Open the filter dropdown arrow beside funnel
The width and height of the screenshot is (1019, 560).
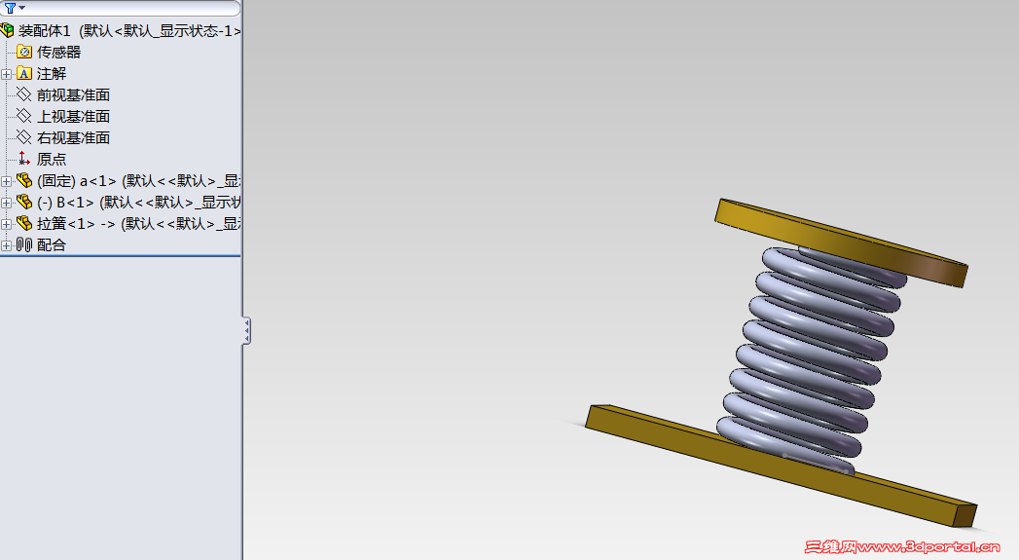pos(22,8)
